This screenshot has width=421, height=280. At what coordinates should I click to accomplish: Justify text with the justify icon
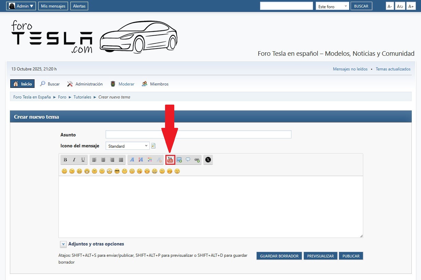point(121,160)
